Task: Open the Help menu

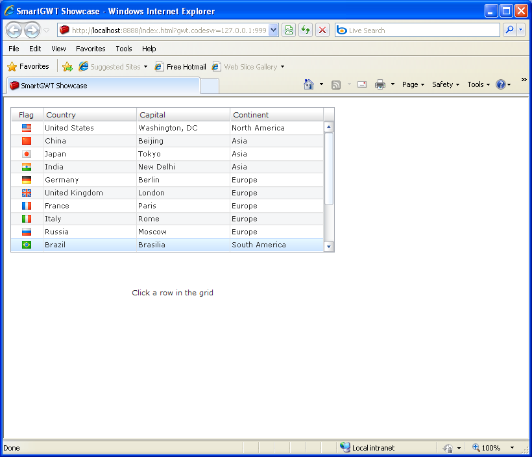Action: coord(149,49)
